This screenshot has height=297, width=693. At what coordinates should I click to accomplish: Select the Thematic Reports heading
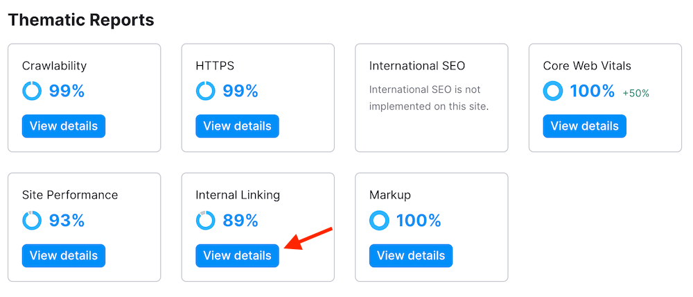click(81, 19)
